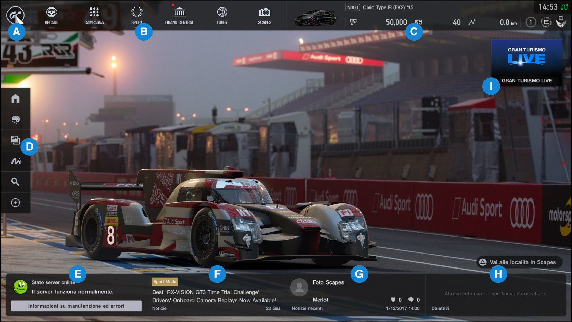Viewport: 572px width, 322px height.
Task: Select the Search magnifier in the sidebar
Action: pyautogui.click(x=15, y=182)
